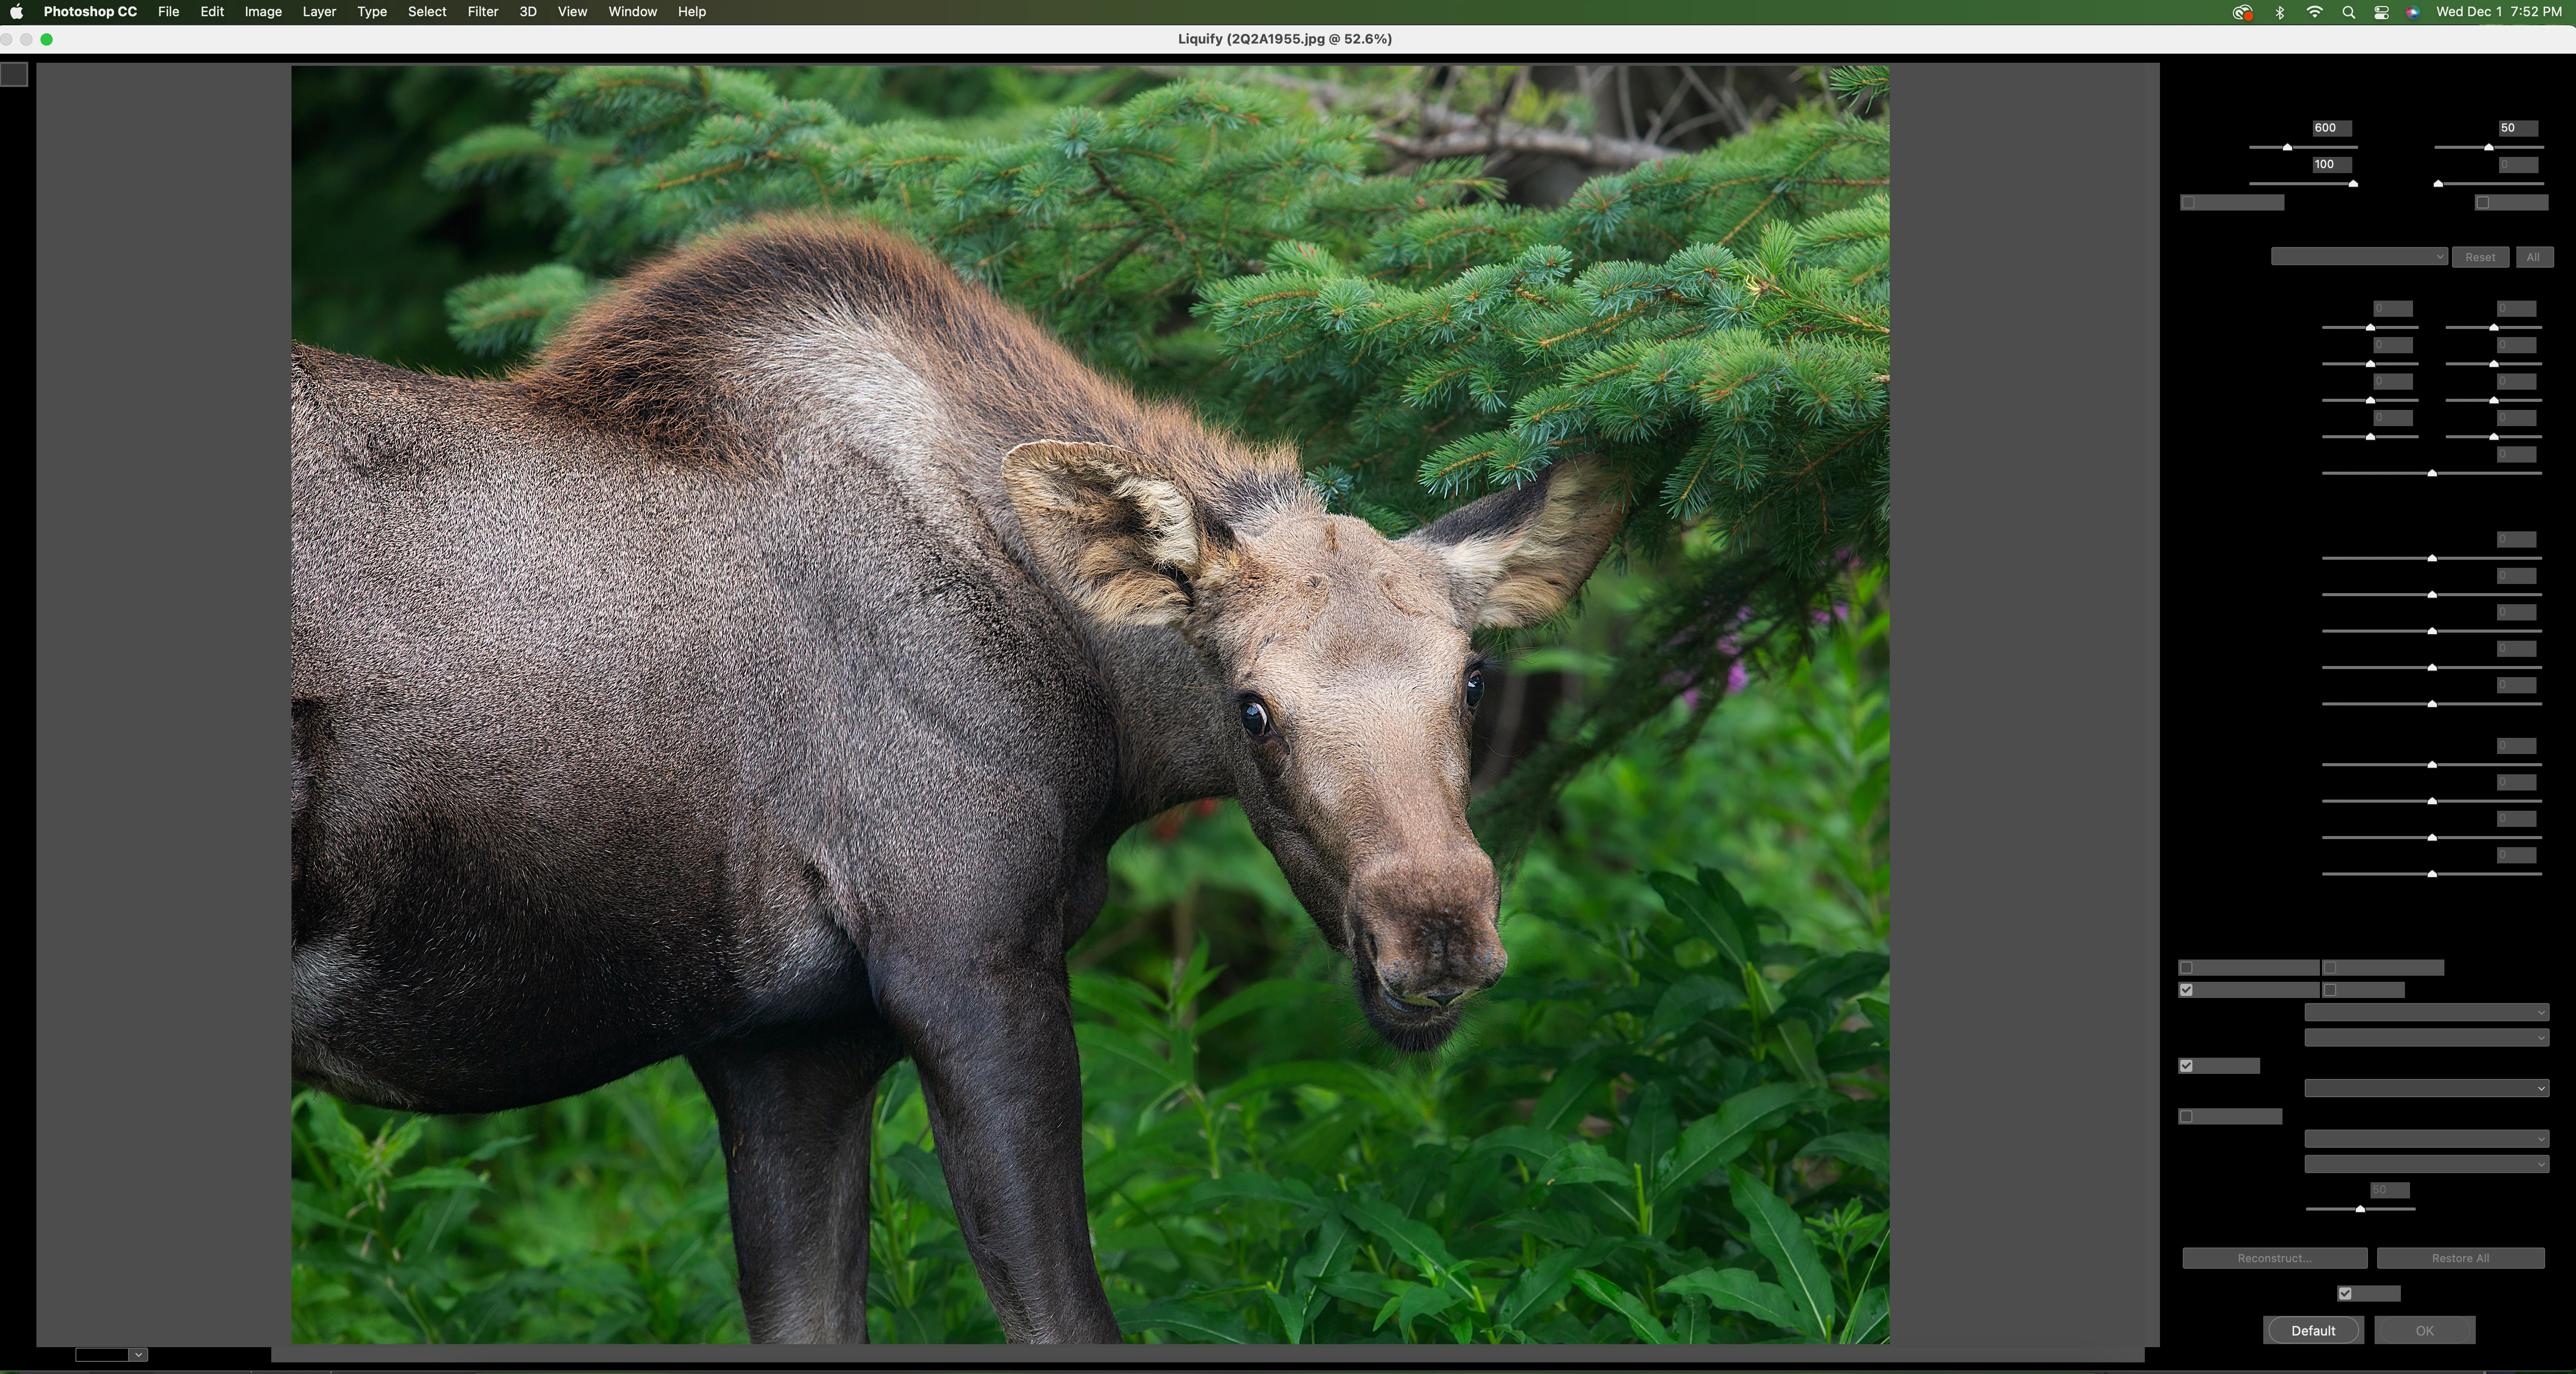Open the Apple menu
This screenshot has height=1374, width=2576.
[16, 12]
